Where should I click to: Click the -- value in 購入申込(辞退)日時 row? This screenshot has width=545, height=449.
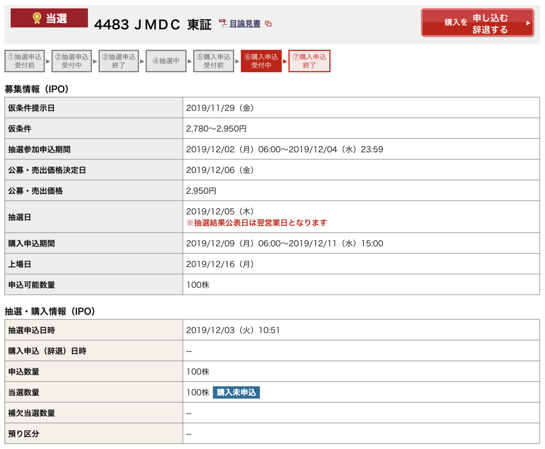tap(189, 351)
